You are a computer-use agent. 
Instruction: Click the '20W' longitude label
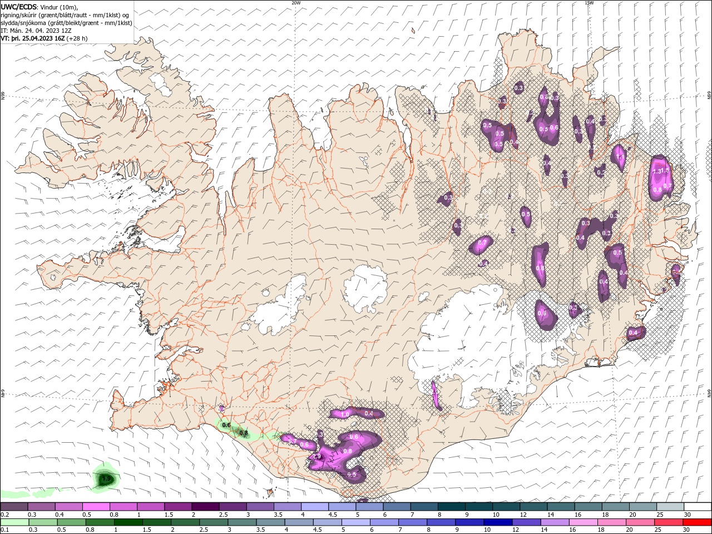tap(296, 3)
